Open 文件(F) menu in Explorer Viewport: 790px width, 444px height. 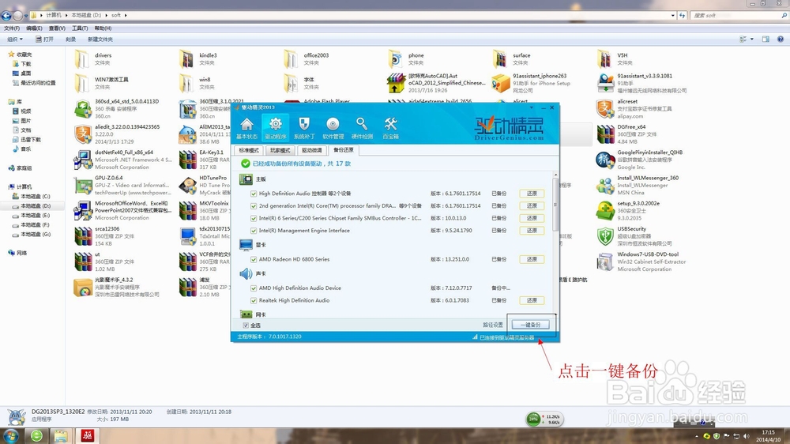12,28
